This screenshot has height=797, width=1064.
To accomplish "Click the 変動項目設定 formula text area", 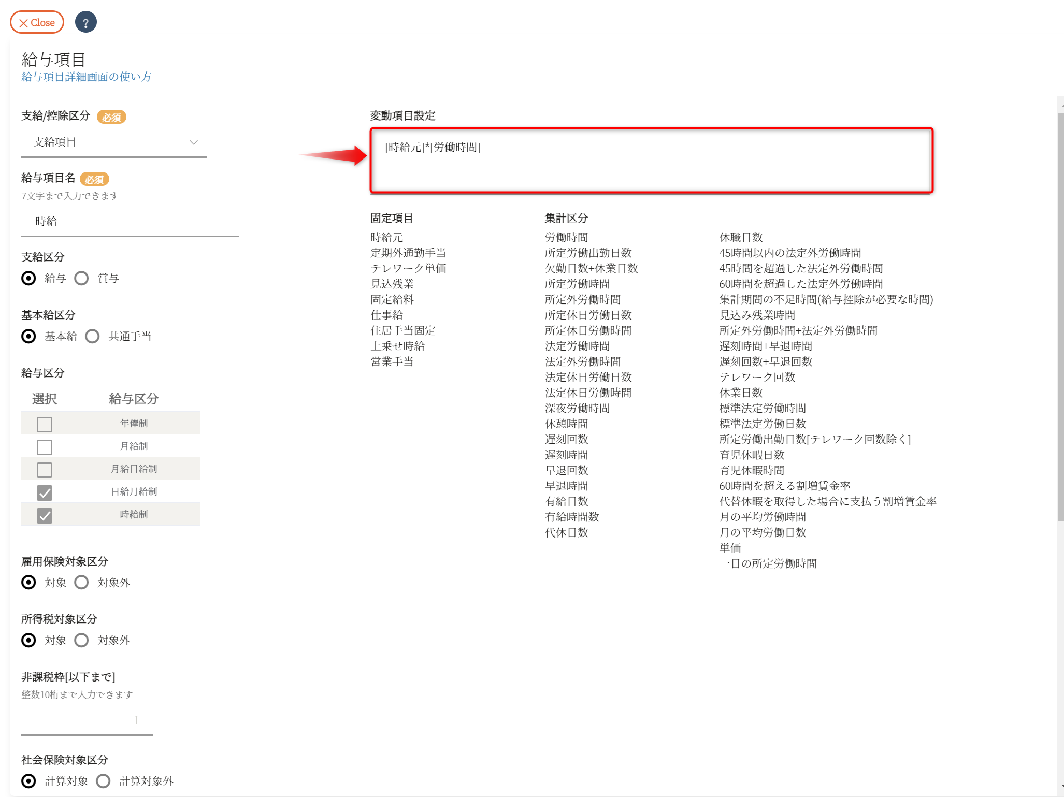I will 651,161.
